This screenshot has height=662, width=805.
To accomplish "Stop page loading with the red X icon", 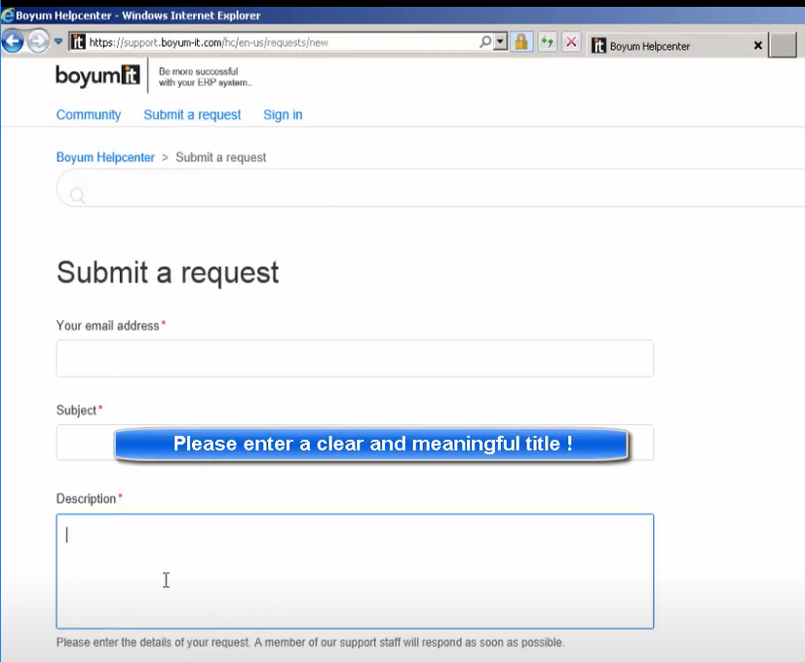I will click(571, 41).
